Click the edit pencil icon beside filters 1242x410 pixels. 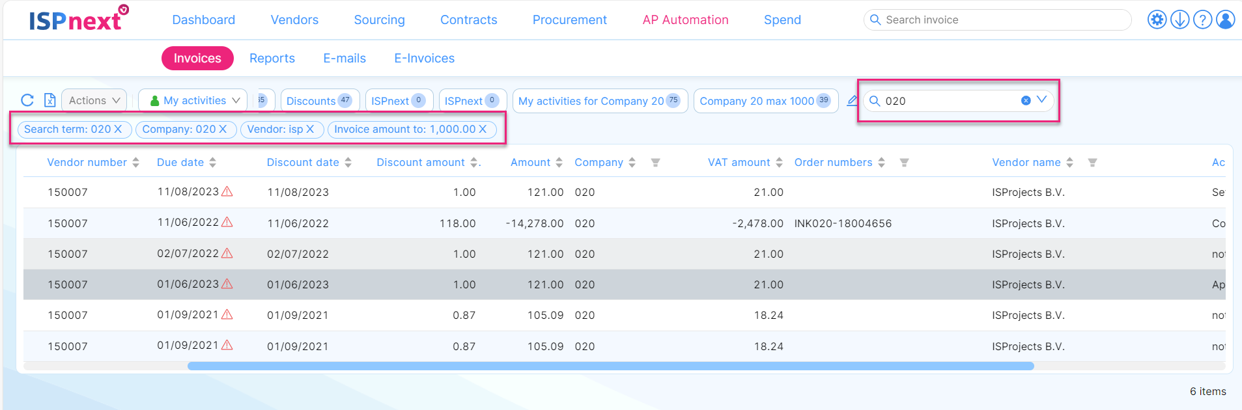(852, 101)
